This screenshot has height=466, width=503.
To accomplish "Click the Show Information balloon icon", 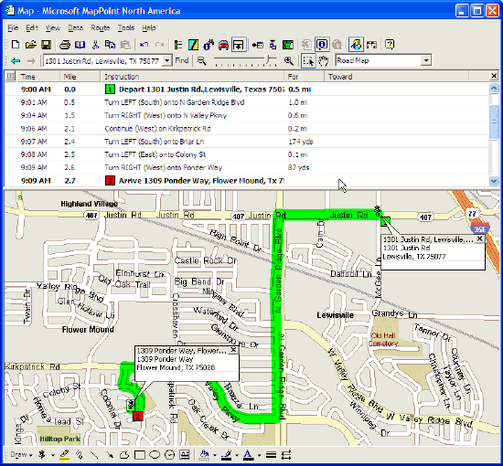I will pyautogui.click(x=322, y=45).
